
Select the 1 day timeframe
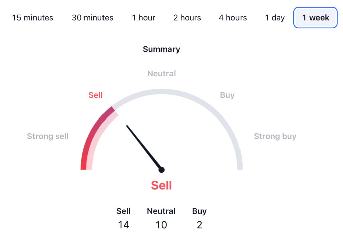click(275, 18)
